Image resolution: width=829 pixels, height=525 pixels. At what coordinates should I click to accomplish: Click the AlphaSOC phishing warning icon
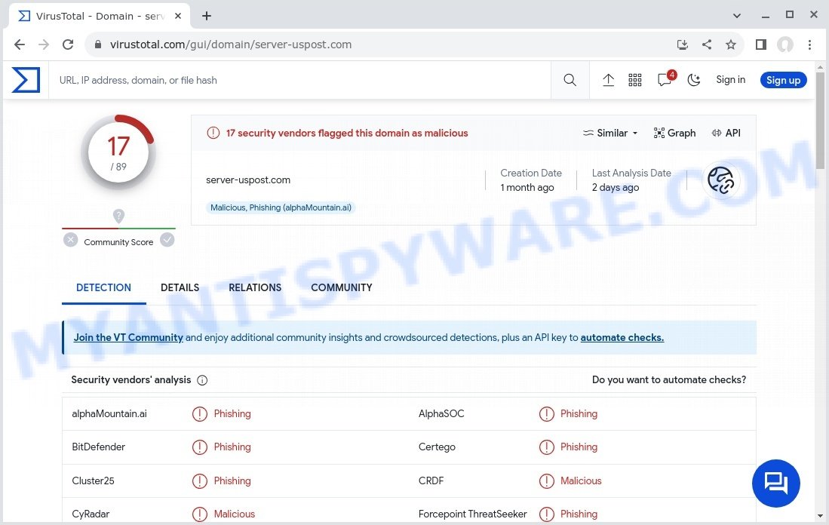tap(546, 414)
